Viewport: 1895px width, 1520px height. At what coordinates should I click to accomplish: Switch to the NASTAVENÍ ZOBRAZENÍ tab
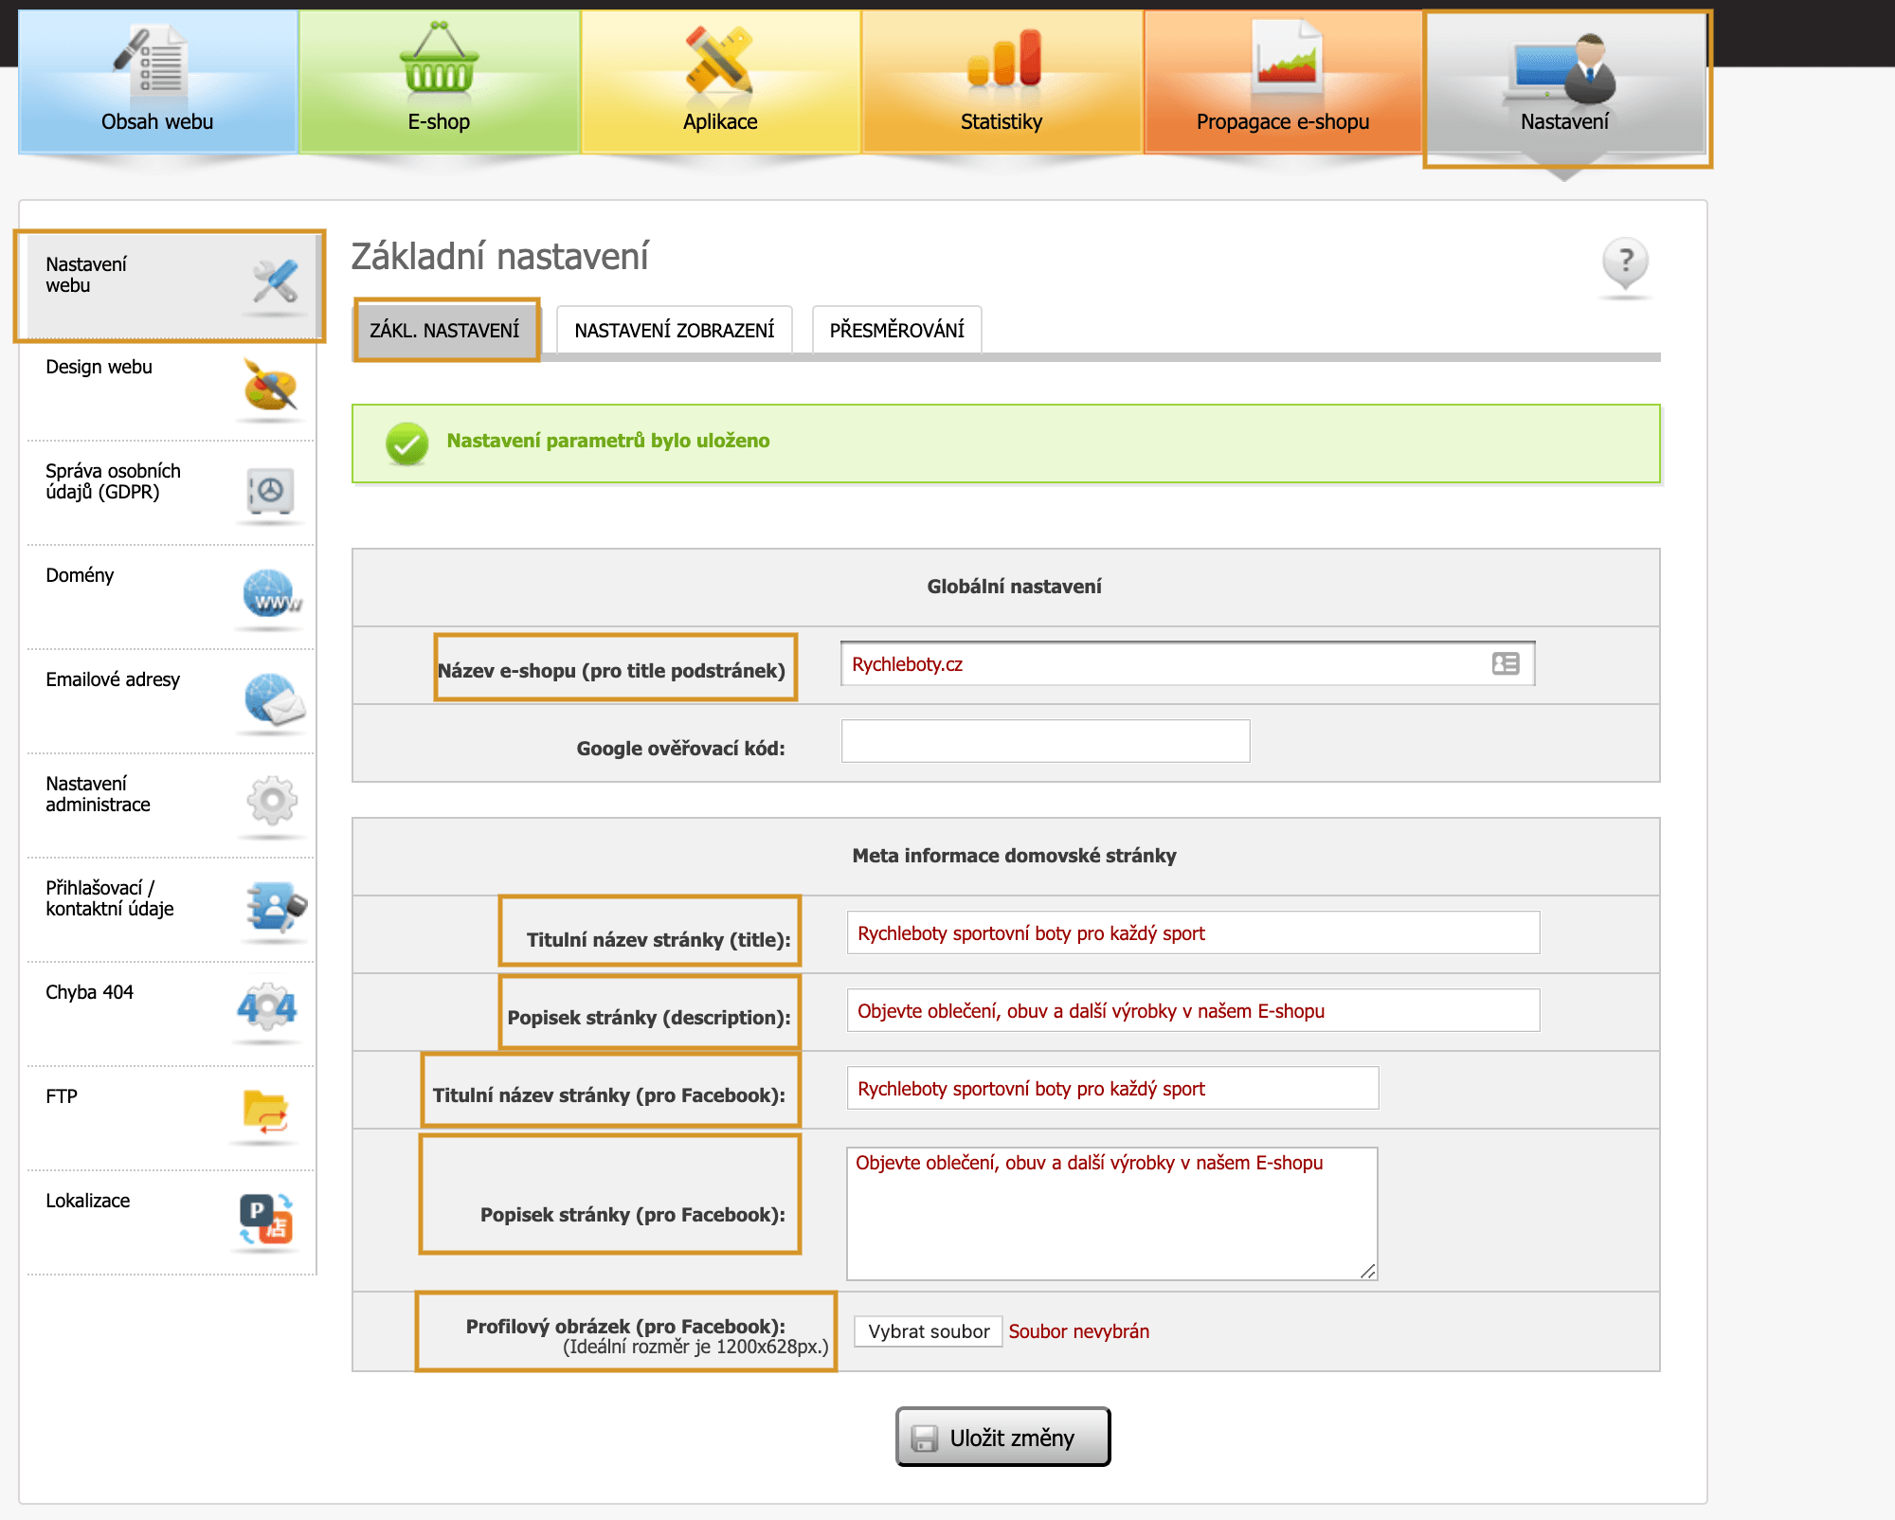674,330
